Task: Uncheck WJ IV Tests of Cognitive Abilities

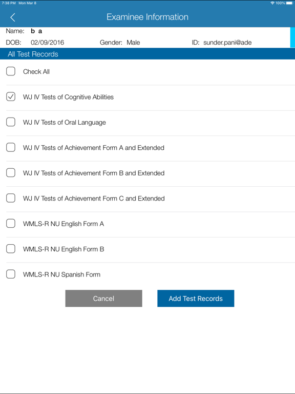Action: pos(11,97)
